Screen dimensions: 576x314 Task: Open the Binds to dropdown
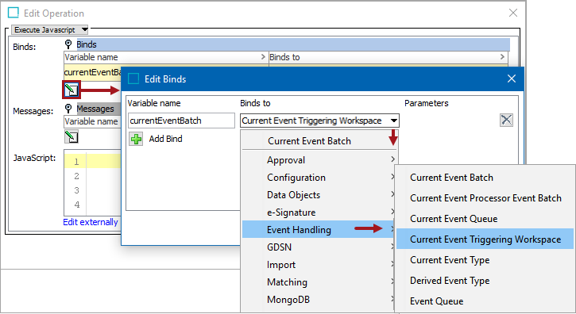[319, 121]
